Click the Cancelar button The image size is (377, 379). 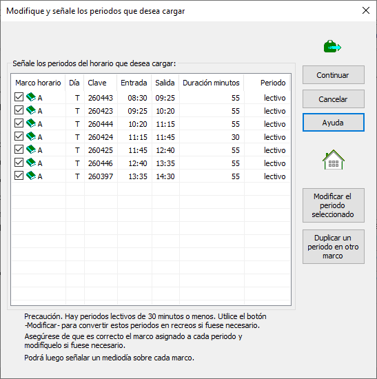click(333, 99)
